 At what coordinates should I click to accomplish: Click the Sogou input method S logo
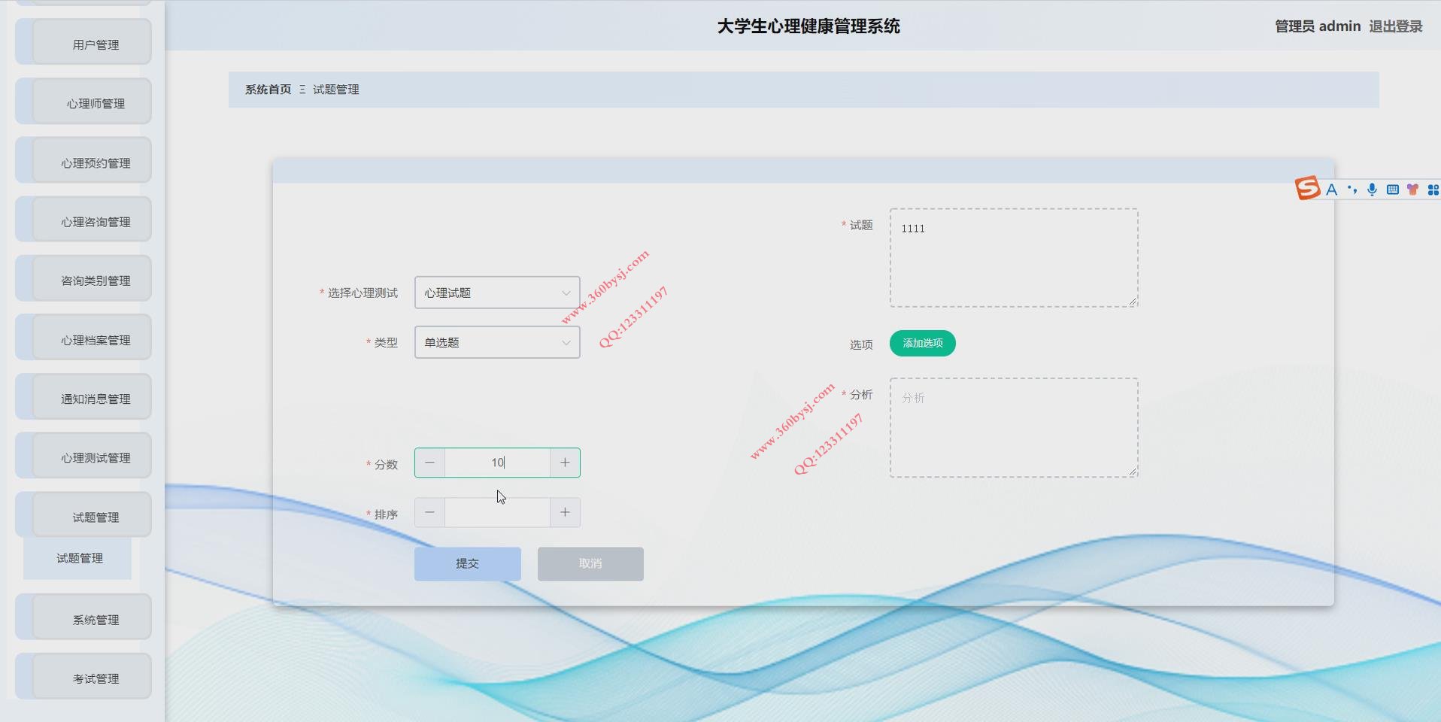(x=1307, y=188)
